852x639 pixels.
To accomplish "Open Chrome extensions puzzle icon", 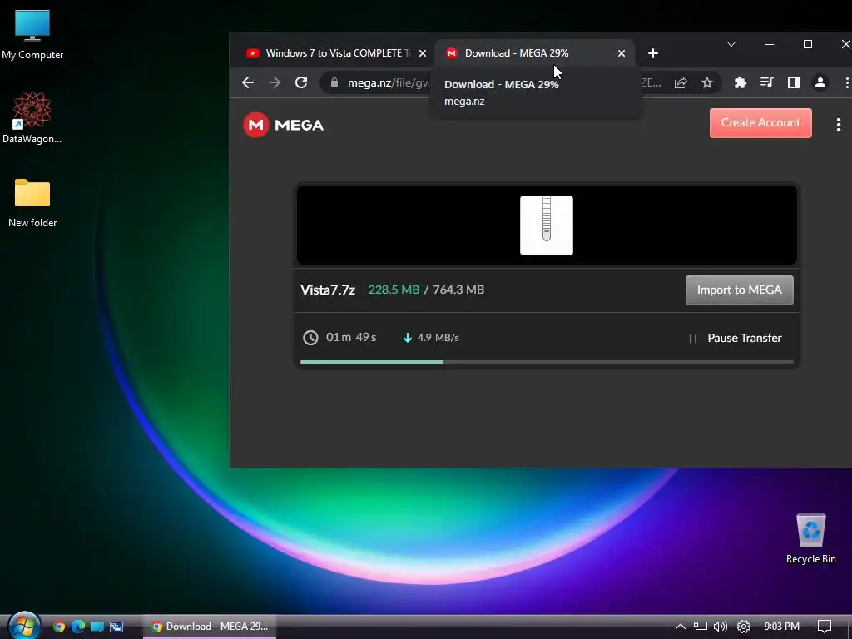I will click(x=740, y=82).
